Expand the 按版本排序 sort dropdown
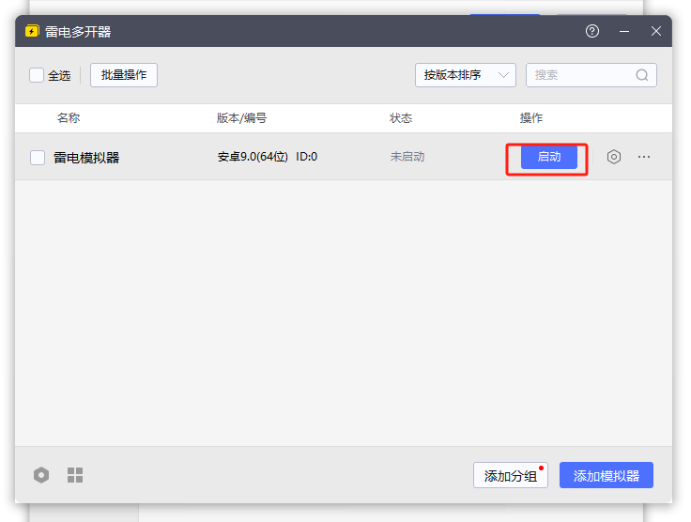This screenshot has width=691, height=522. [x=466, y=75]
